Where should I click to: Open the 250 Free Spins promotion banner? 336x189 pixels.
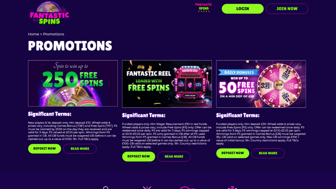[73, 83]
